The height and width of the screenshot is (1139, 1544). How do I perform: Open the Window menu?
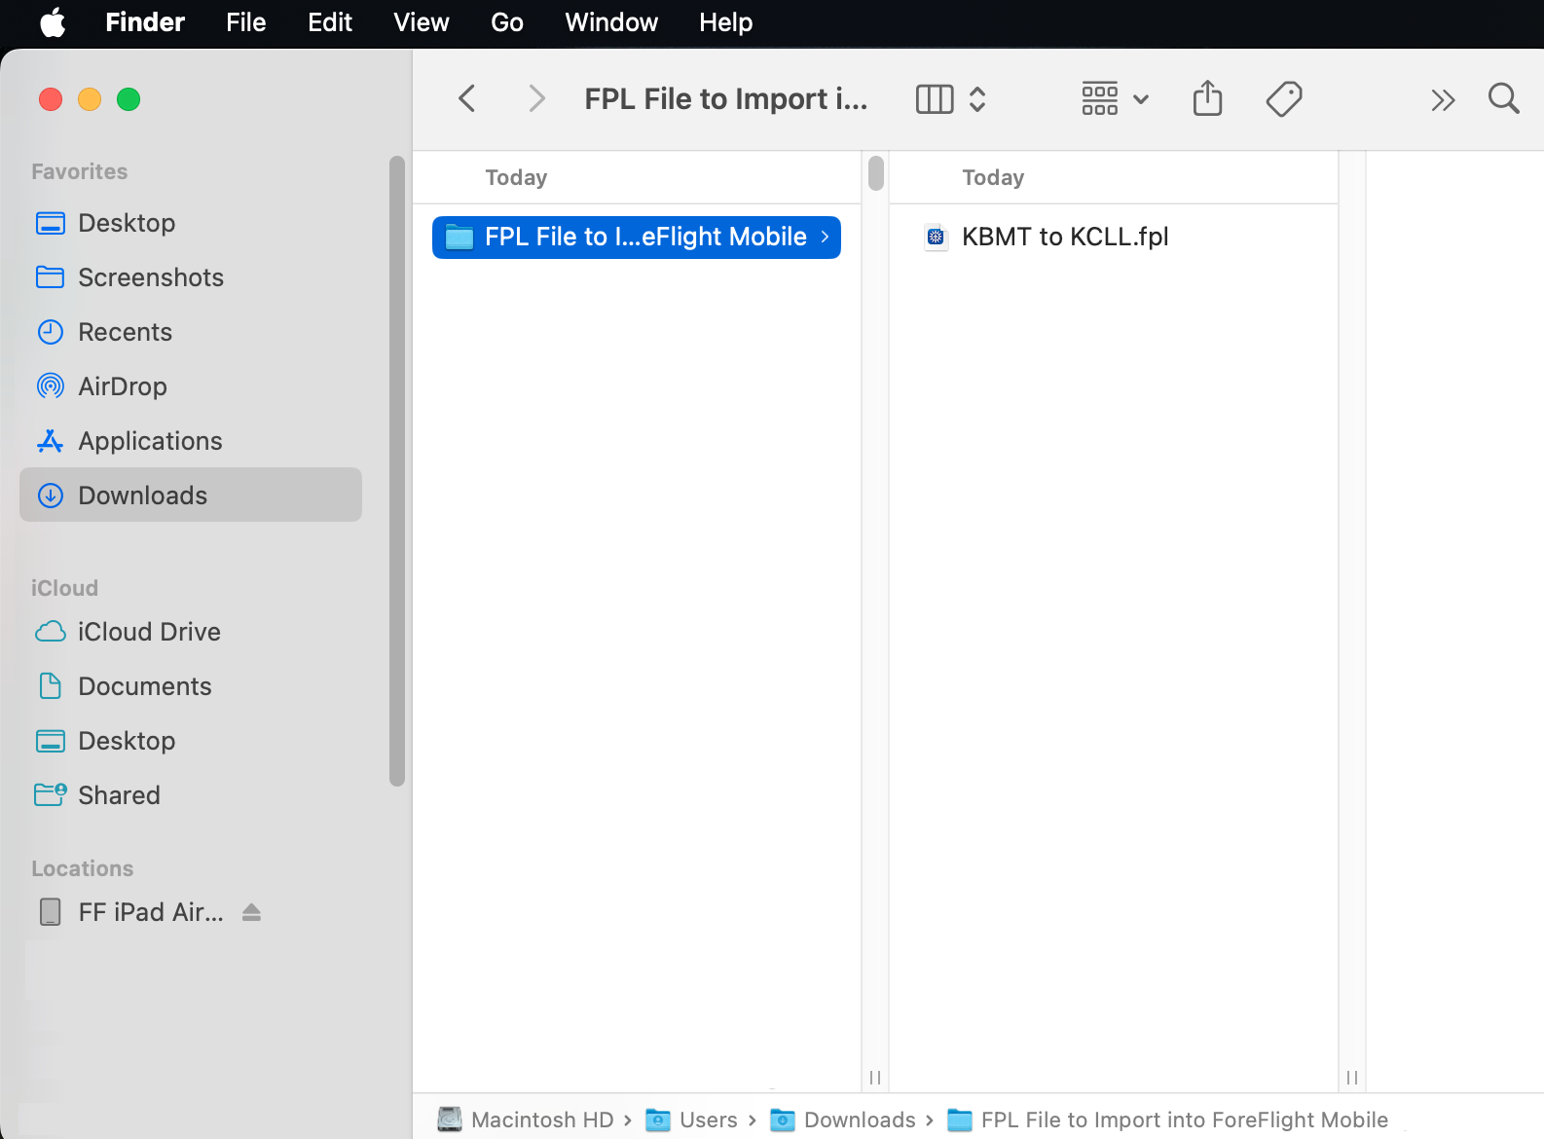pos(611,22)
